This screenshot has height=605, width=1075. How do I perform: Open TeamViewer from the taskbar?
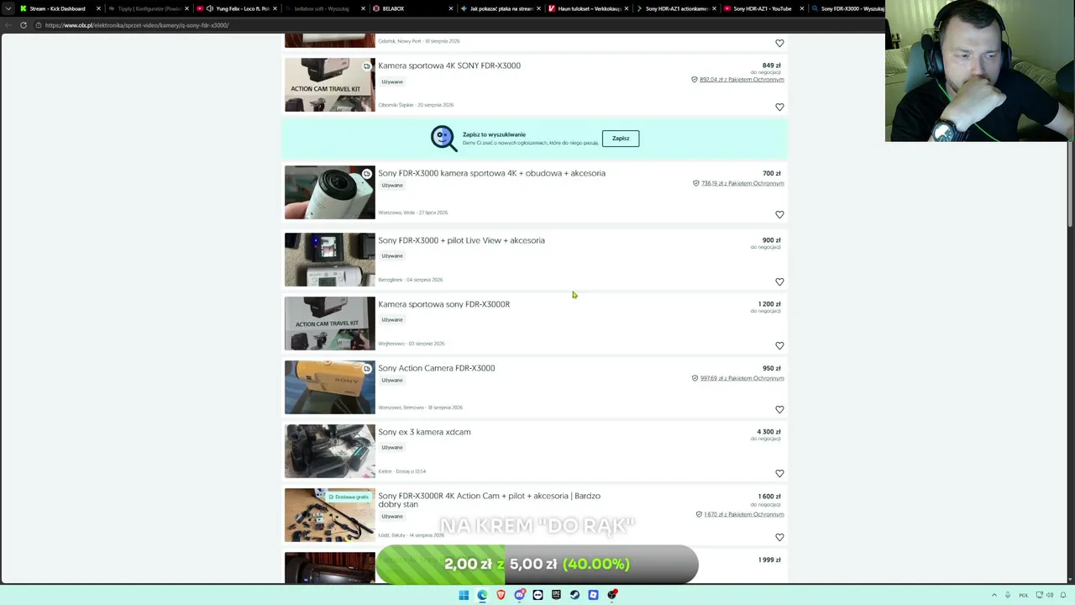click(538, 595)
